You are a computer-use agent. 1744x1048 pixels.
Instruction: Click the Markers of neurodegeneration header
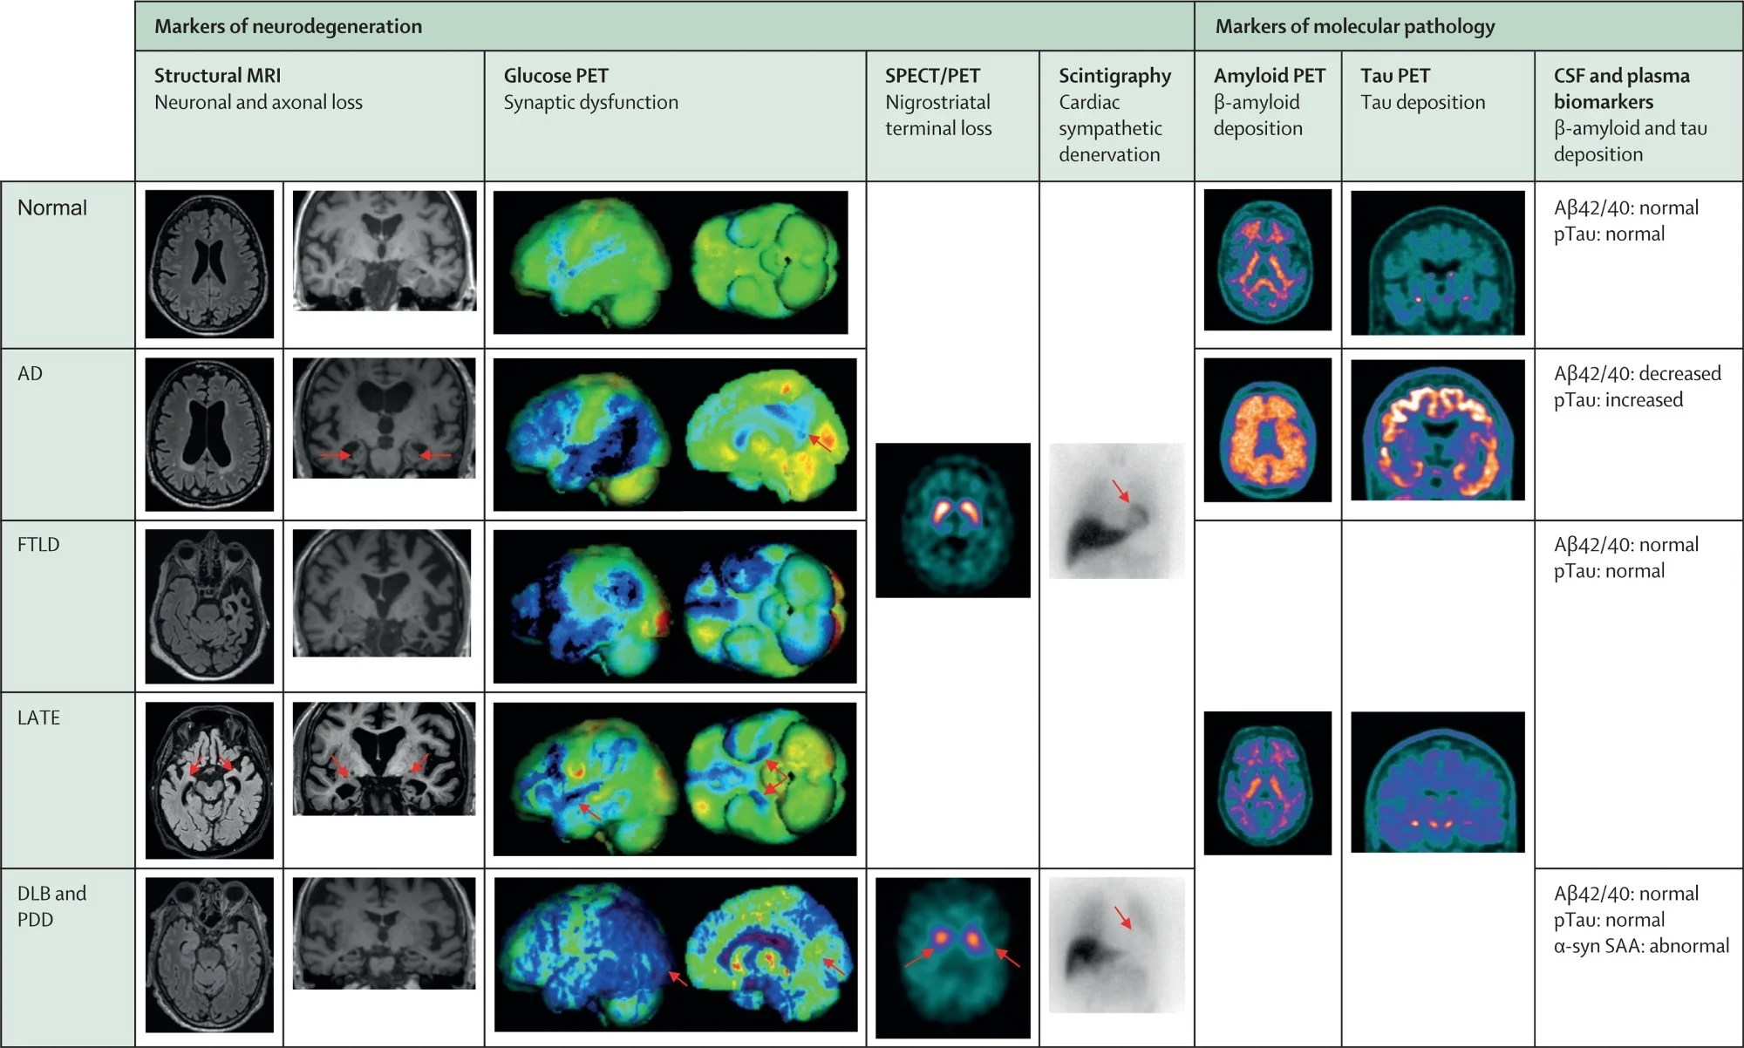pyautogui.click(x=288, y=26)
